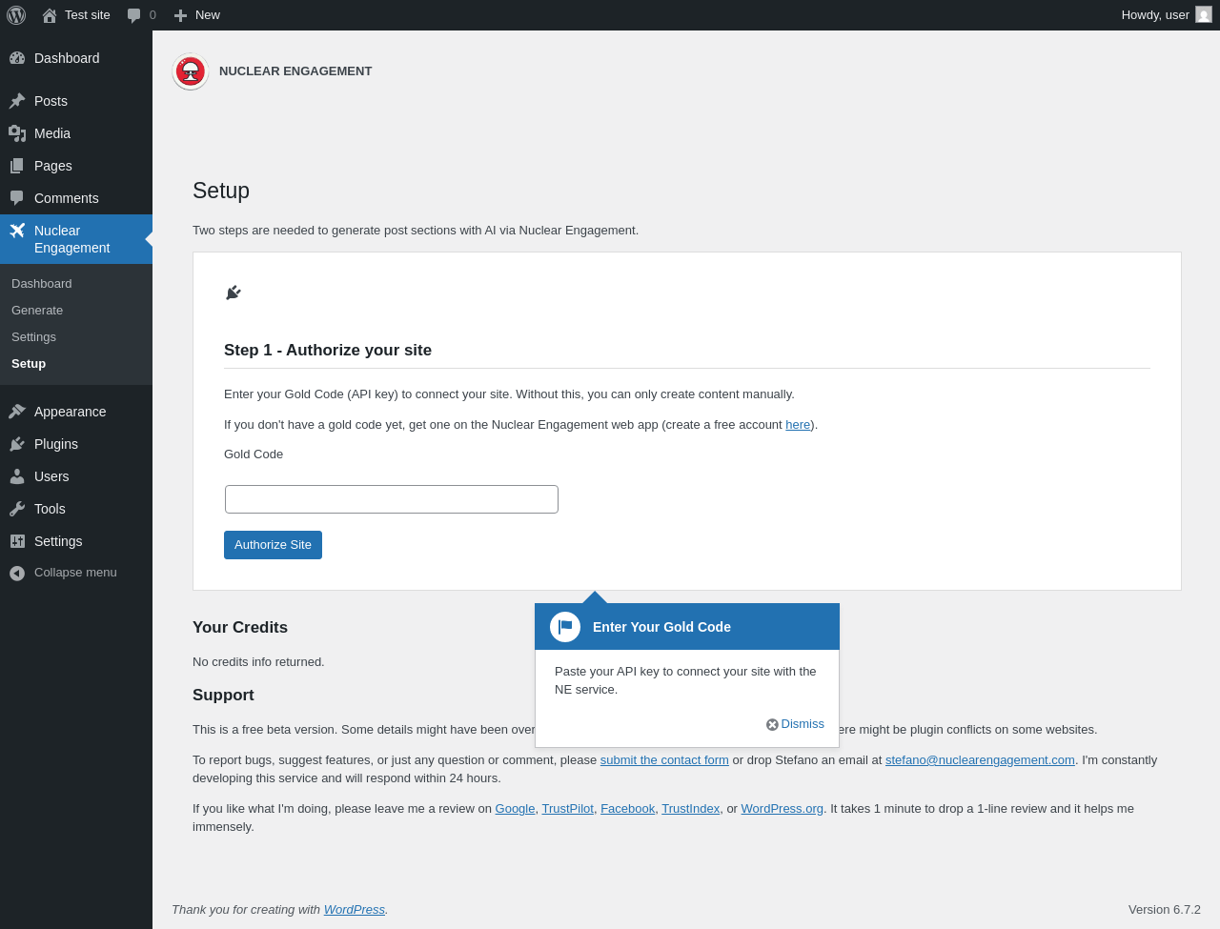Select the Setup submenu item
Viewport: 1220px width, 929px height.
pyautogui.click(x=76, y=364)
